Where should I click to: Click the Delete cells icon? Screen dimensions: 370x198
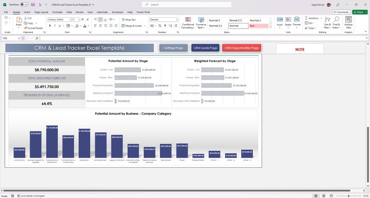pos(288,20)
